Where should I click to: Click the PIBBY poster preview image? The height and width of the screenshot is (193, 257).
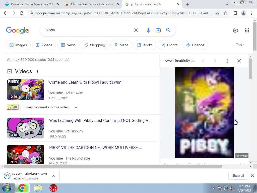click(x=204, y=113)
